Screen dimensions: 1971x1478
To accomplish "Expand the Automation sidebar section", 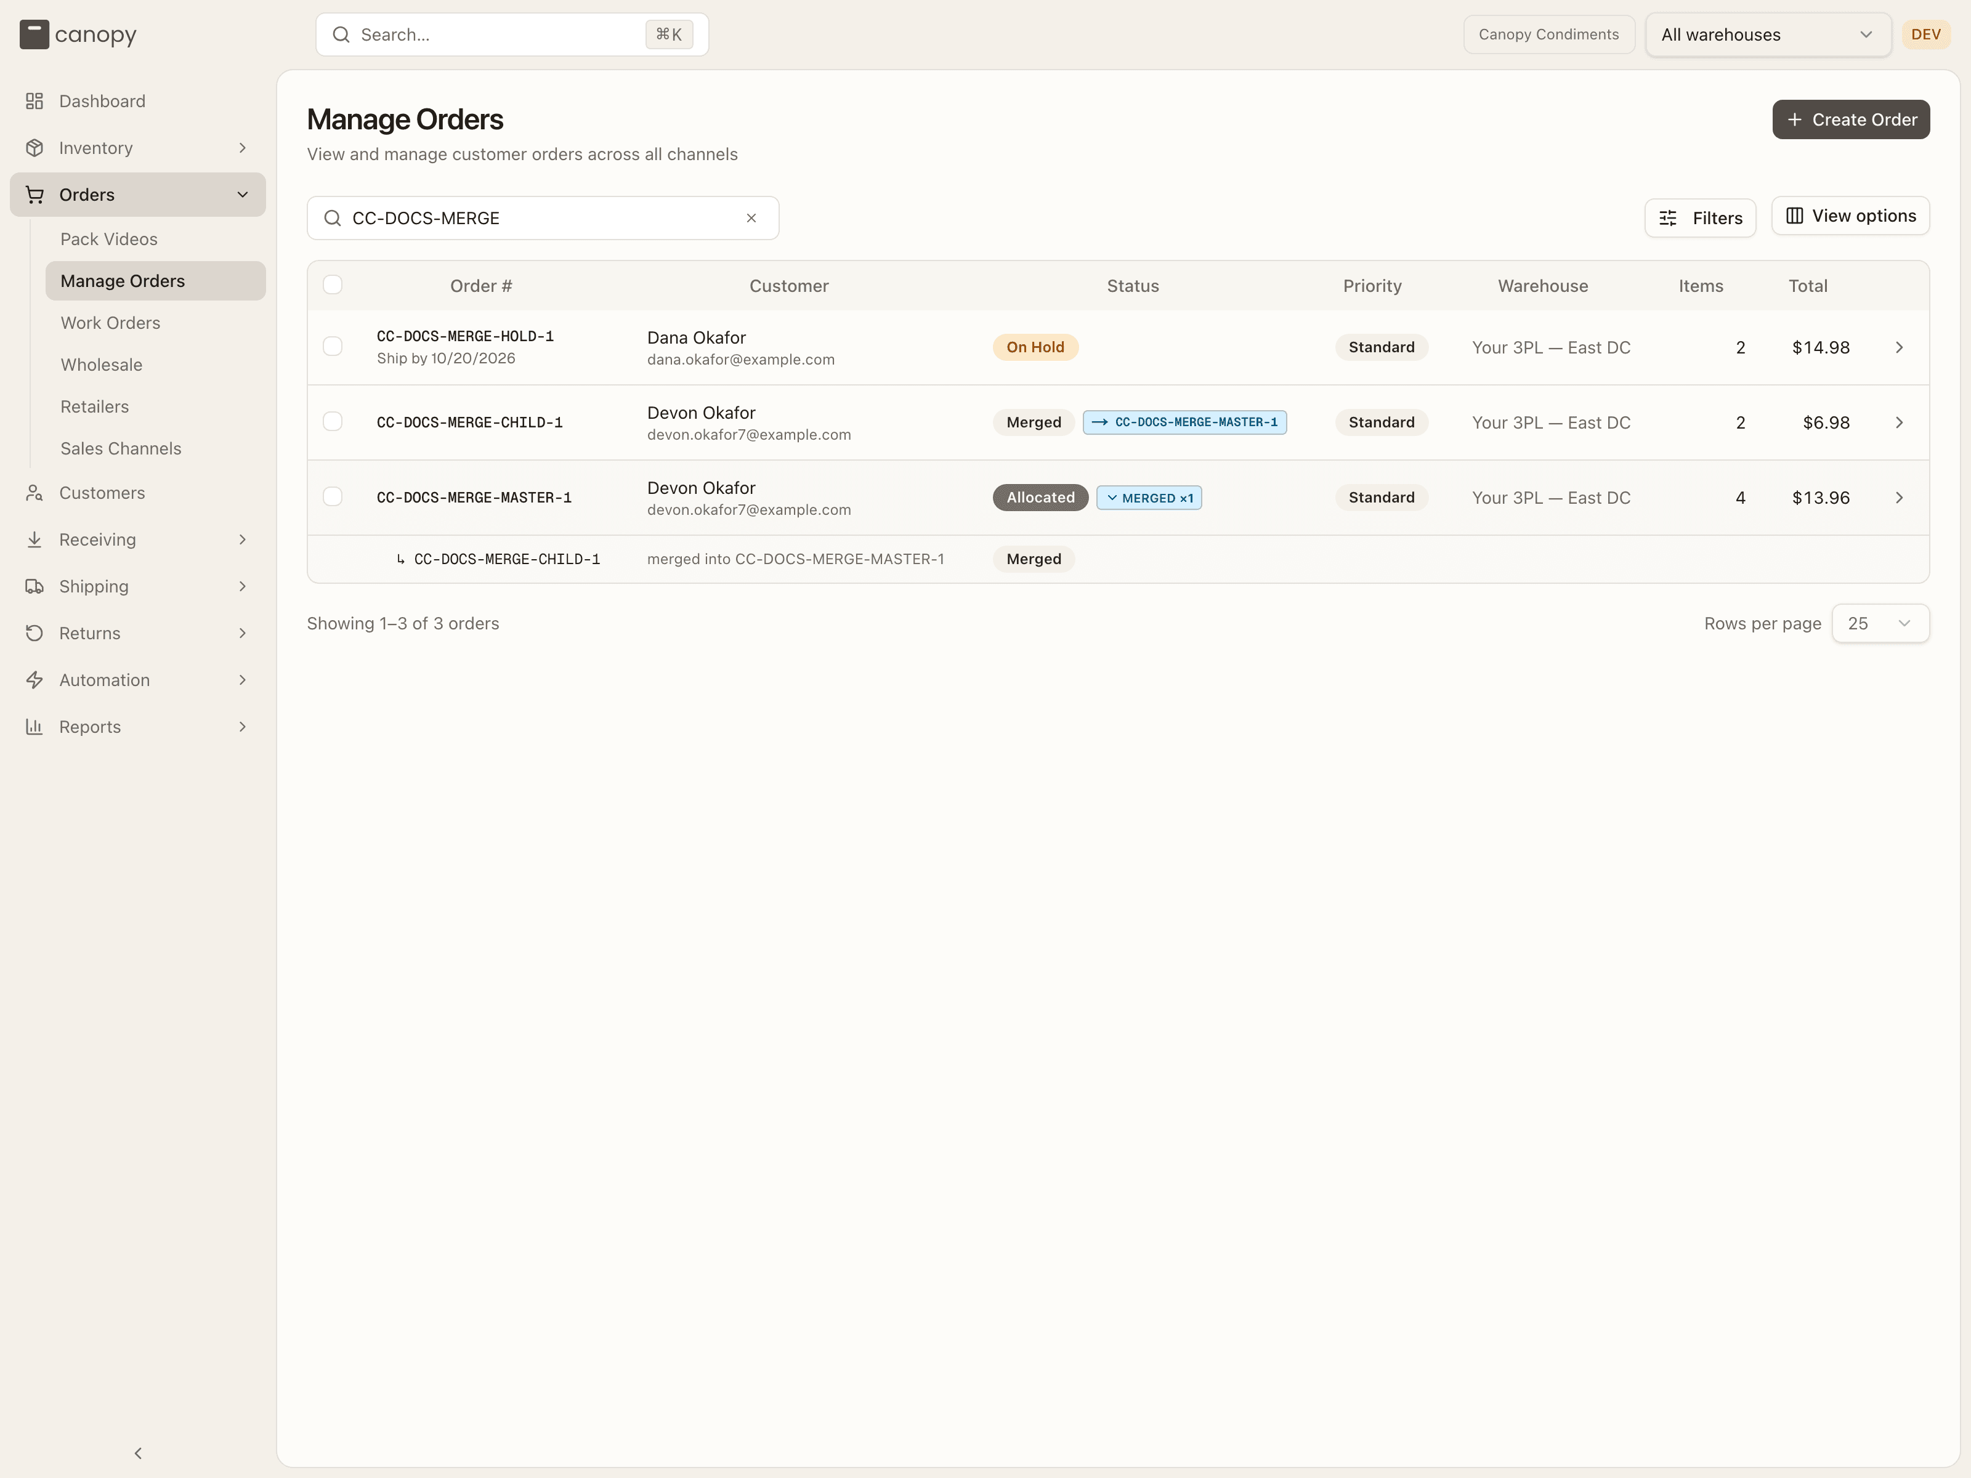I will click(x=138, y=680).
